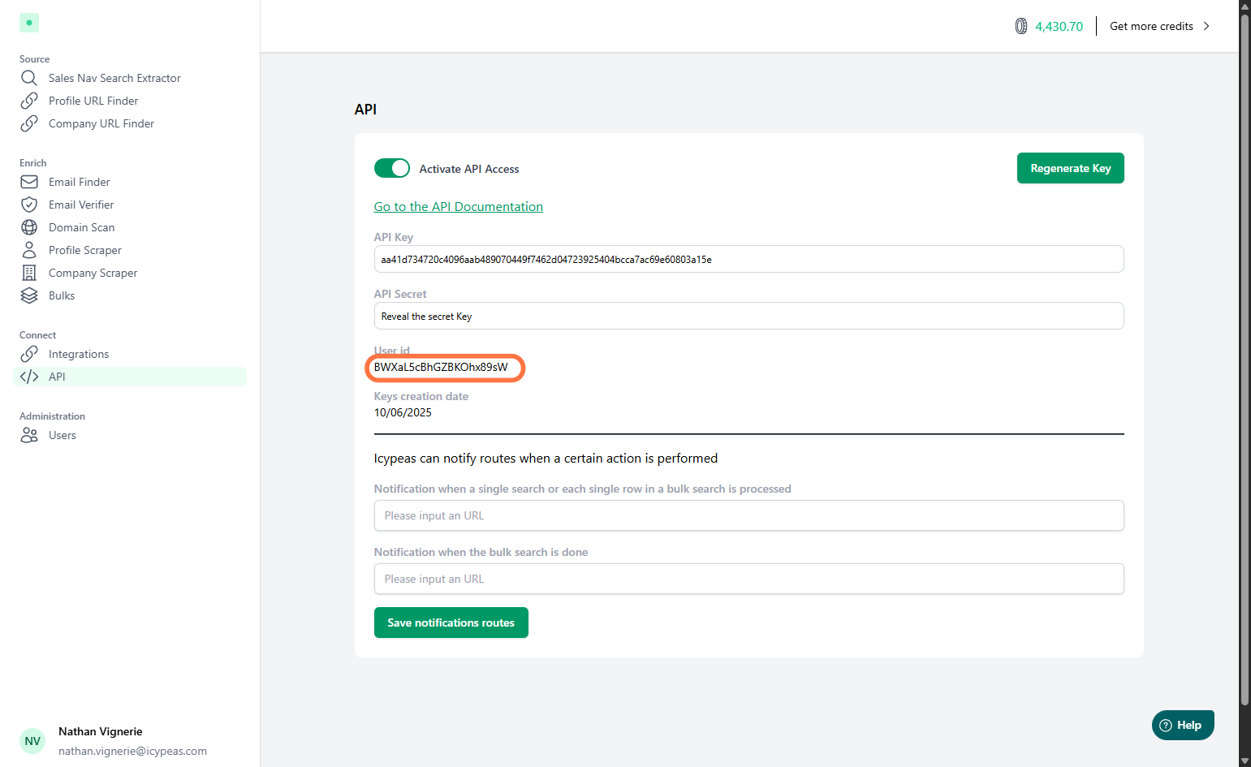Click the scrollbar down arrow
This screenshot has height=767, width=1251.
click(x=1245, y=761)
